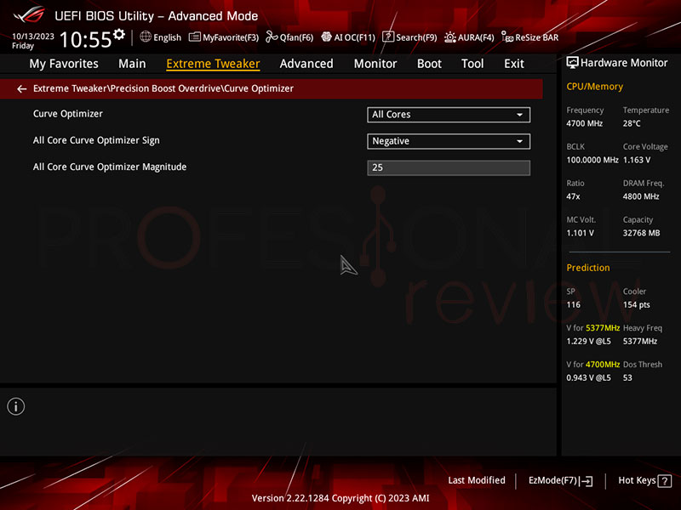Click the Curve Optimizer setting label
Screen dimensions: 681x510
[x=68, y=114]
